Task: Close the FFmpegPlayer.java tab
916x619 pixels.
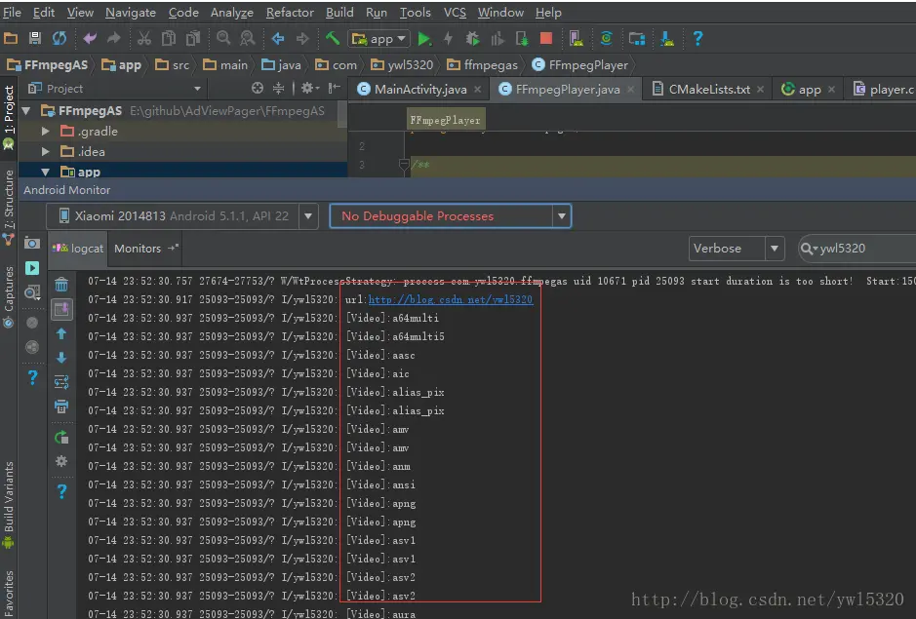Action: [631, 89]
